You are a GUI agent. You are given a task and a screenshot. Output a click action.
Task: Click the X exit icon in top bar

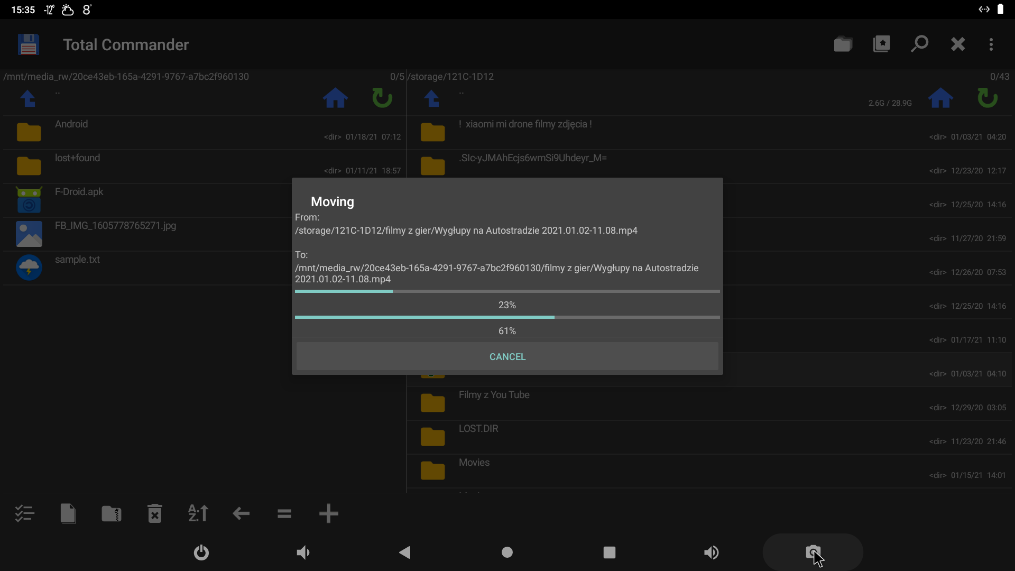tap(958, 44)
